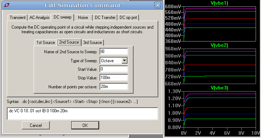Select the DC op pnt tab
Screen dimensions: 261x138
(x=128, y=18)
